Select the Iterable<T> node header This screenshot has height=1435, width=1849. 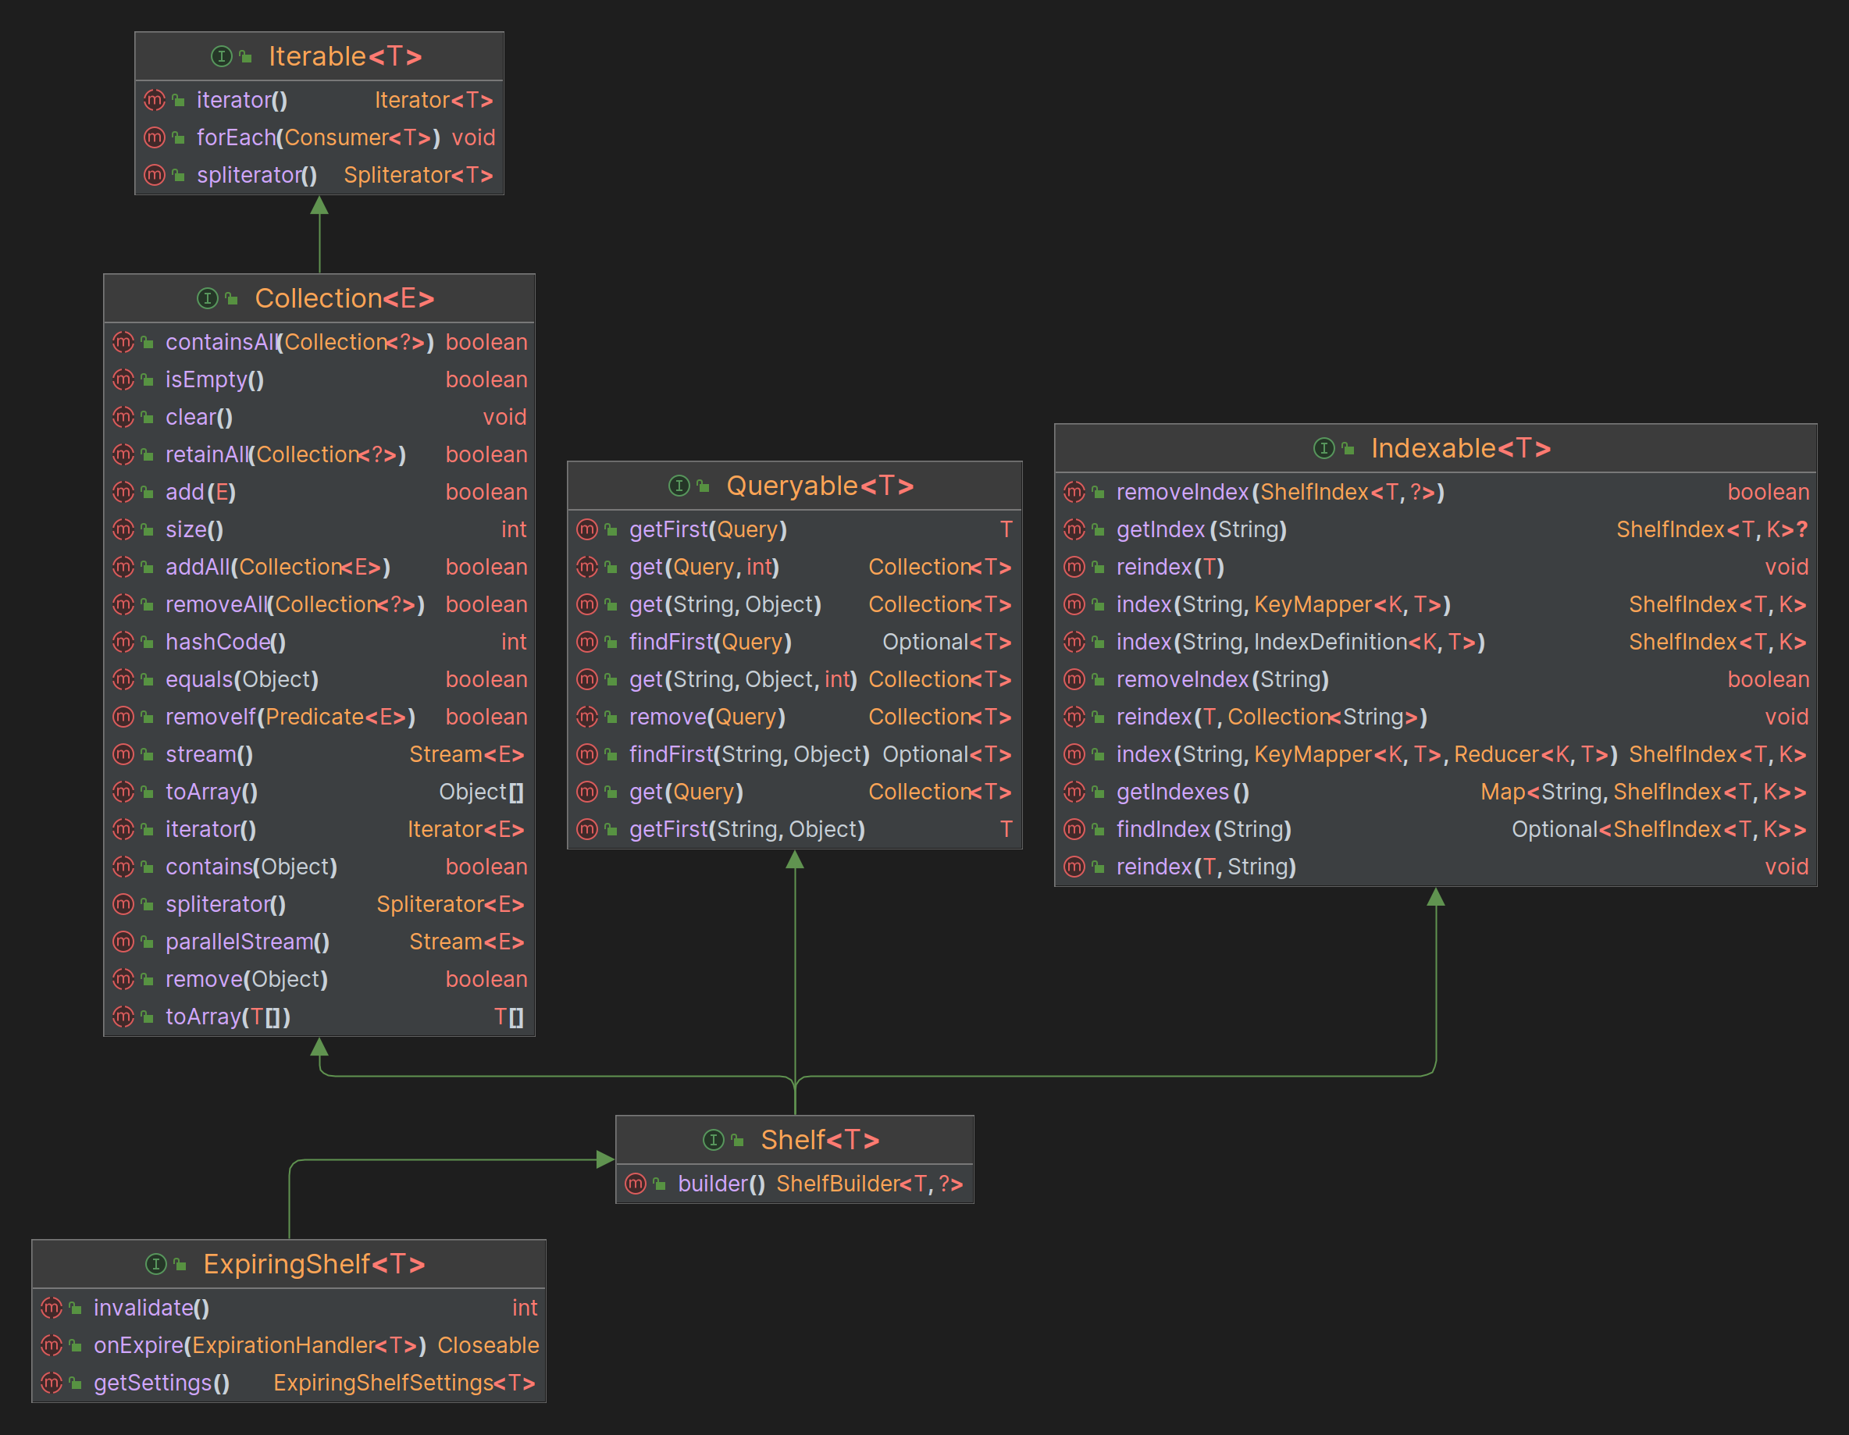tap(319, 57)
